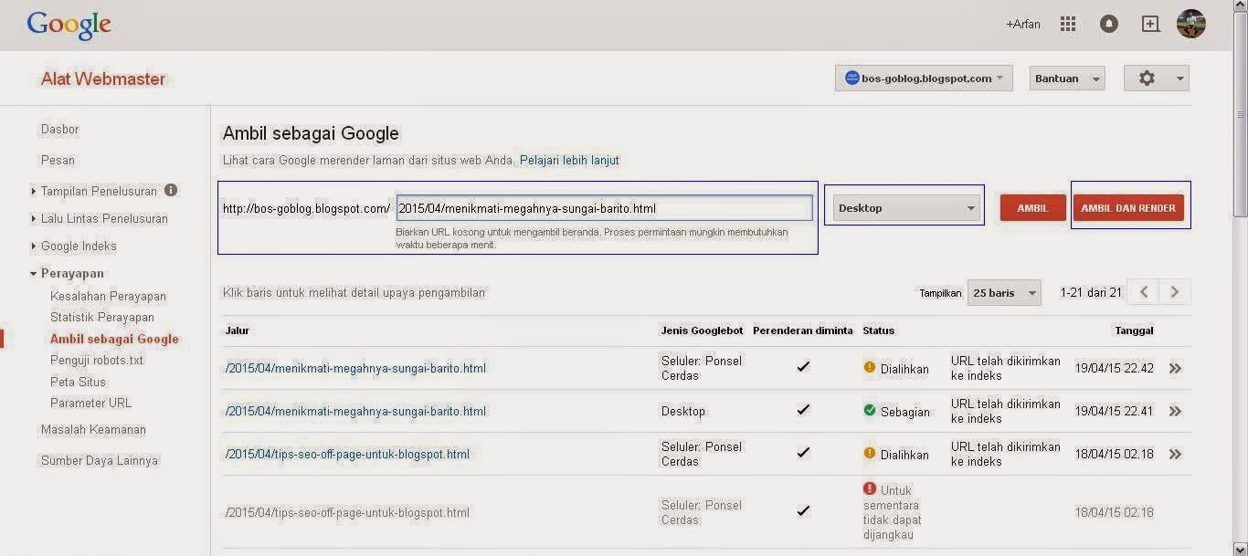Click greyed tips-seo-off-page path in unreachable row
Viewport: 1248px width, 556px height.
(347, 513)
